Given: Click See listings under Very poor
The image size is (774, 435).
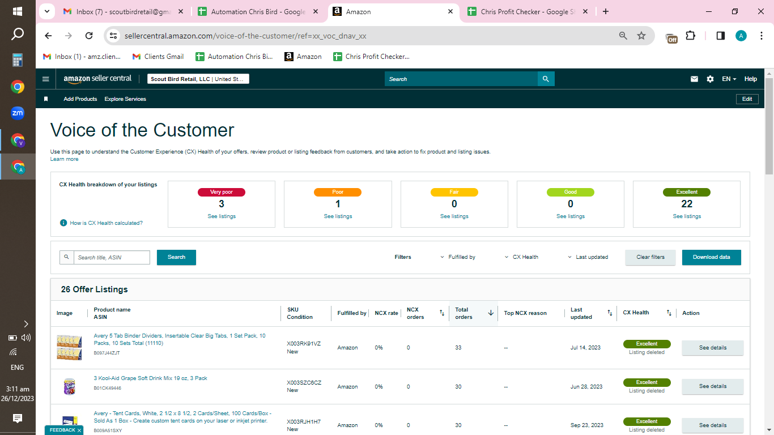Looking at the screenshot, I should (222, 216).
